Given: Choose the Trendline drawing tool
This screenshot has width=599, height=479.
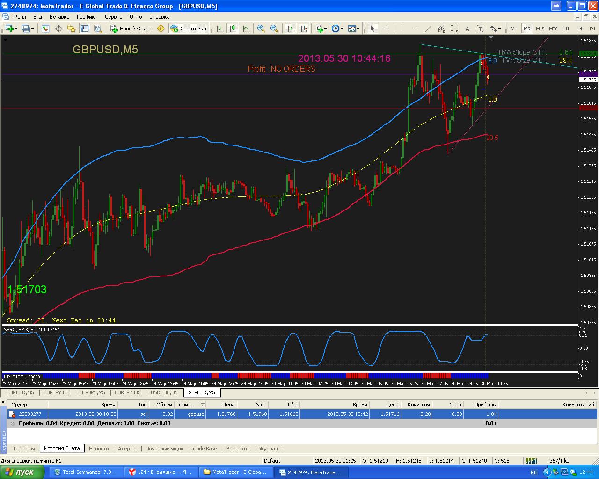Looking at the screenshot, I should click(x=428, y=29).
